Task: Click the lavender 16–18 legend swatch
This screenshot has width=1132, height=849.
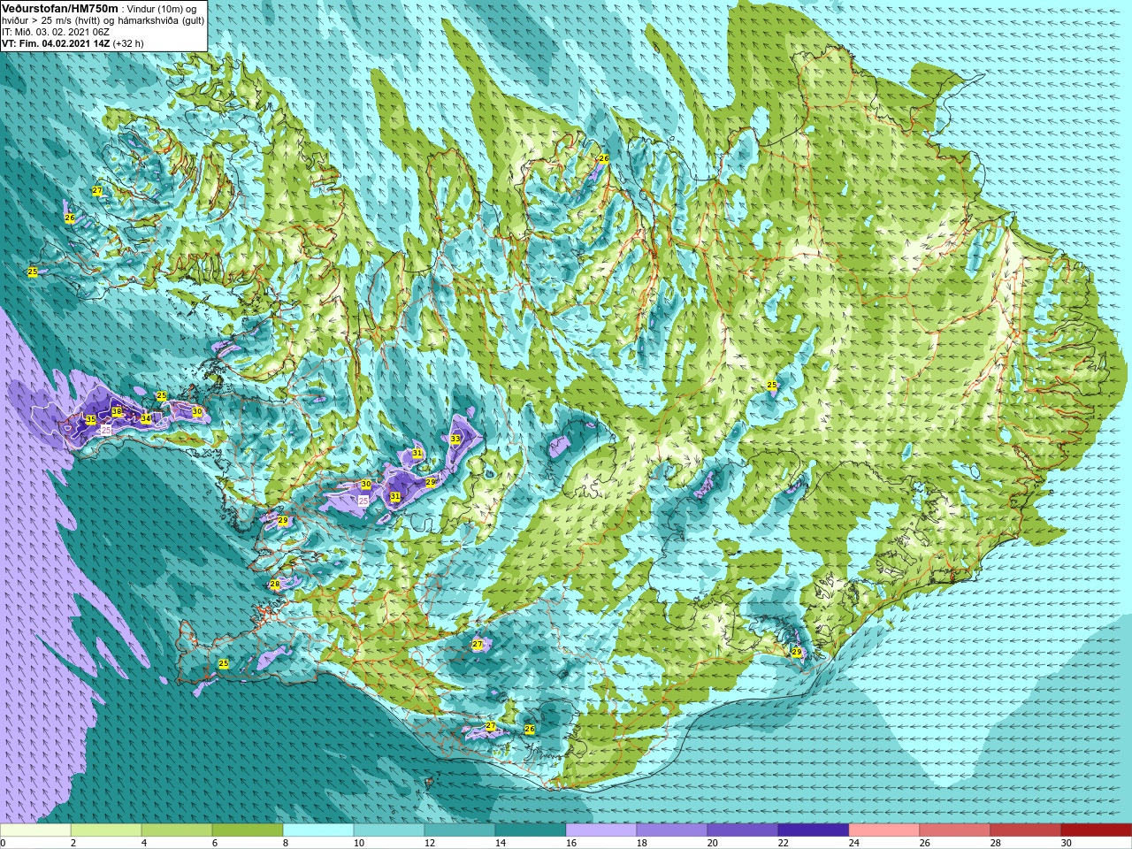Action: [x=601, y=830]
